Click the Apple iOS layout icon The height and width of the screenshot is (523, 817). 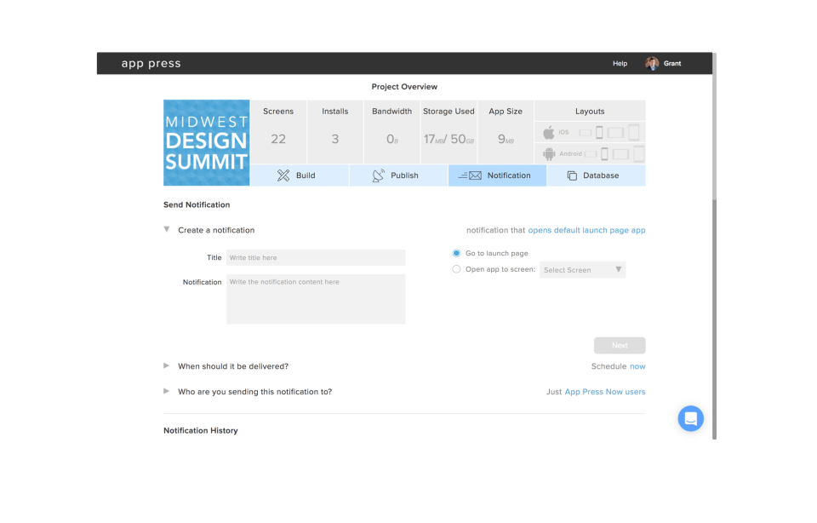pos(549,132)
